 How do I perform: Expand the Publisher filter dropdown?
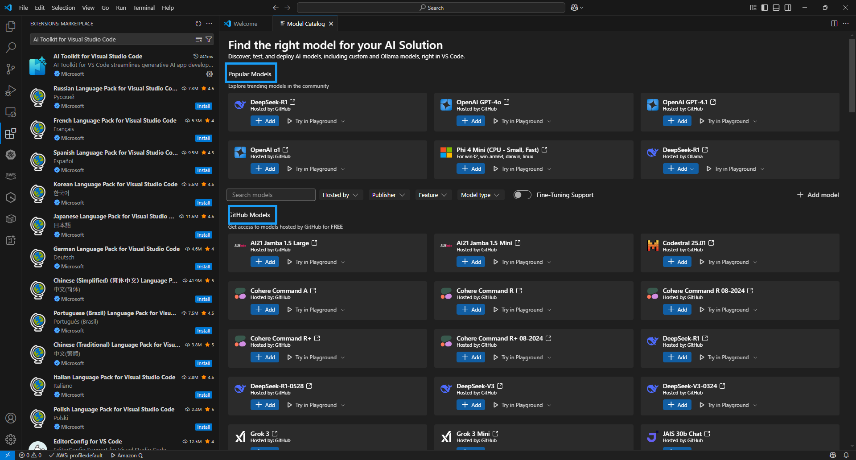389,195
